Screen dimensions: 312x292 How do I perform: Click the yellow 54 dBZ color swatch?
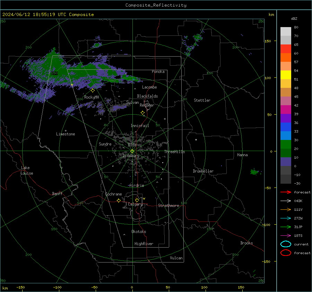(286, 75)
